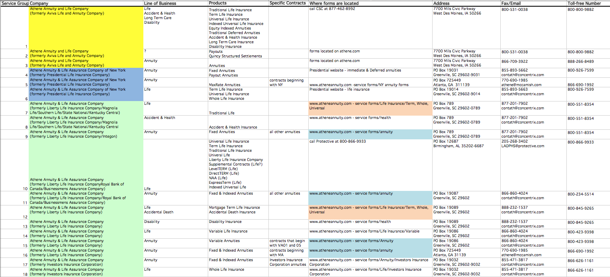Select '866-626-1161' toll-free cell in row 17

(588, 262)
